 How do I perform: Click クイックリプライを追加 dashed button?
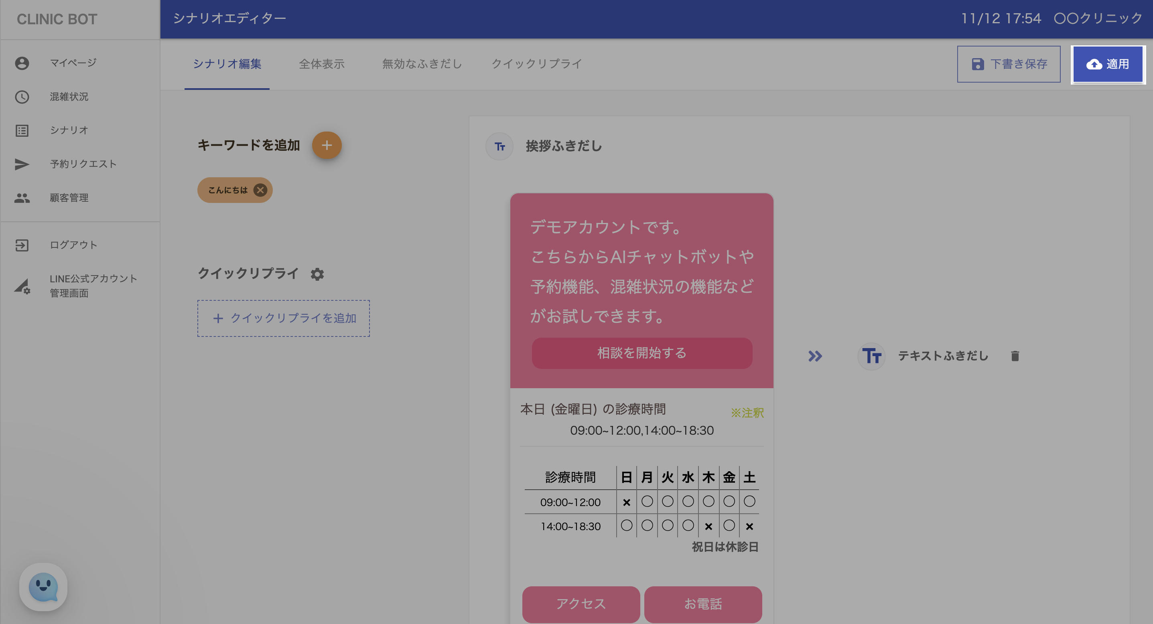coord(283,318)
